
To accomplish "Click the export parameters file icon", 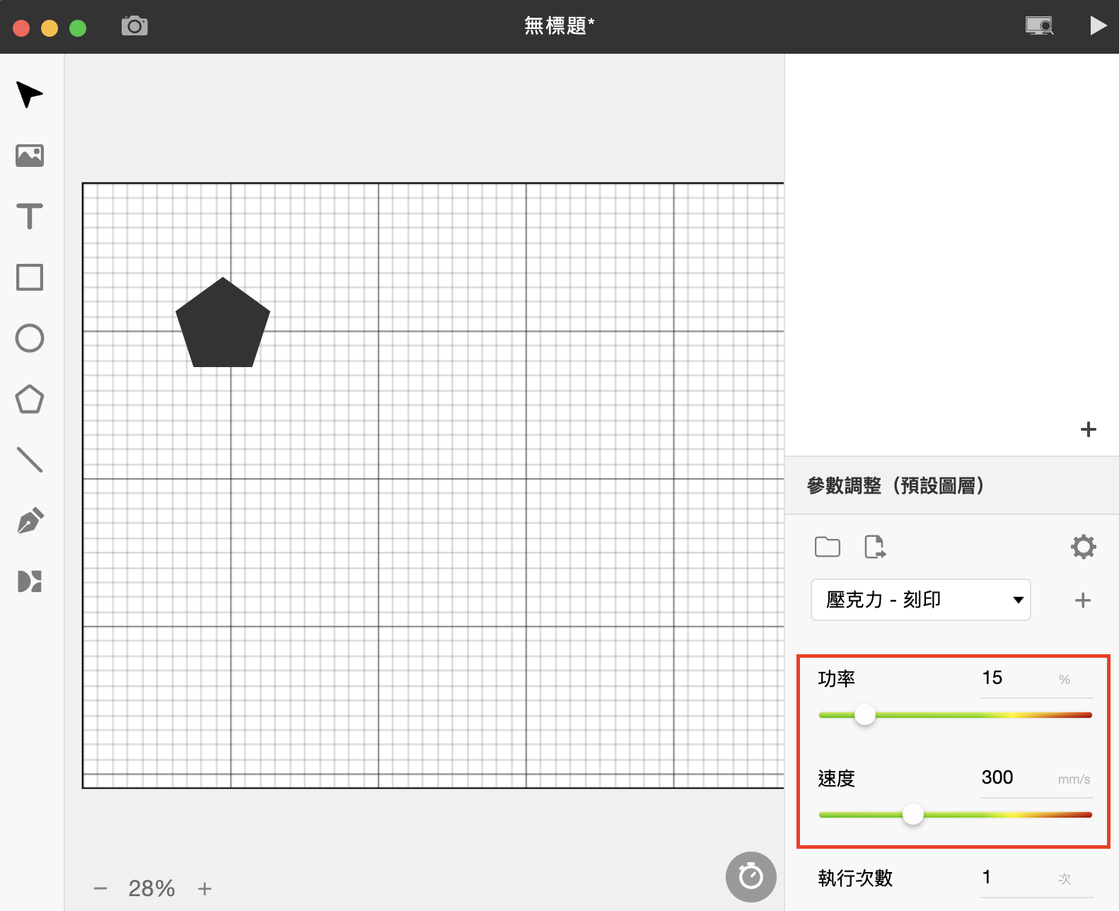I will coord(876,547).
